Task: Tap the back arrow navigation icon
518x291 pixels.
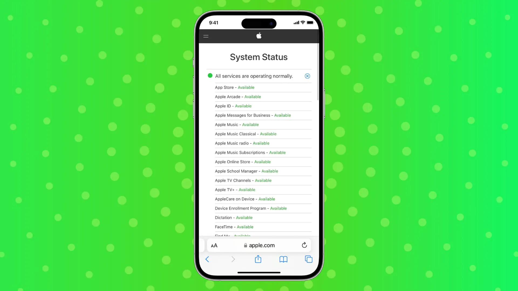Action: [207, 259]
